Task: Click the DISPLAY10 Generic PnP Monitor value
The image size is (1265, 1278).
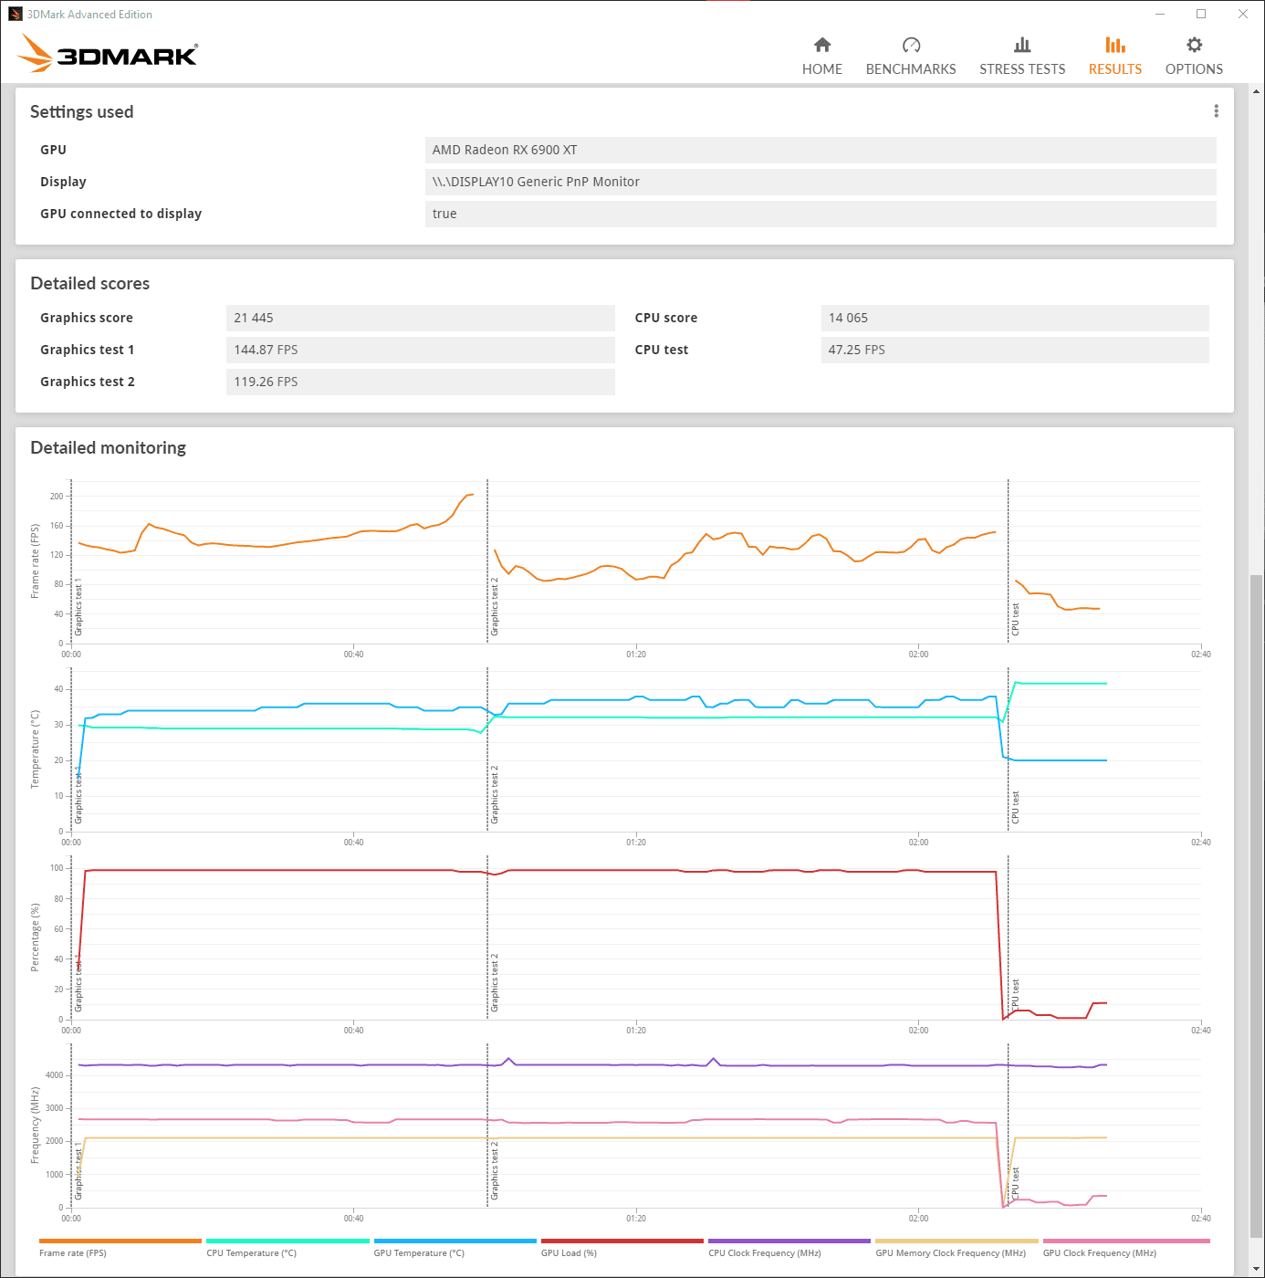Action: click(x=821, y=182)
